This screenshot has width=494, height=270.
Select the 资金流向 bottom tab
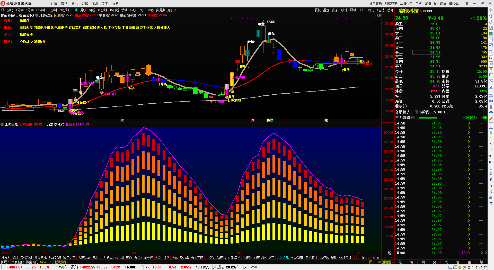pyautogui.click(x=32, y=262)
